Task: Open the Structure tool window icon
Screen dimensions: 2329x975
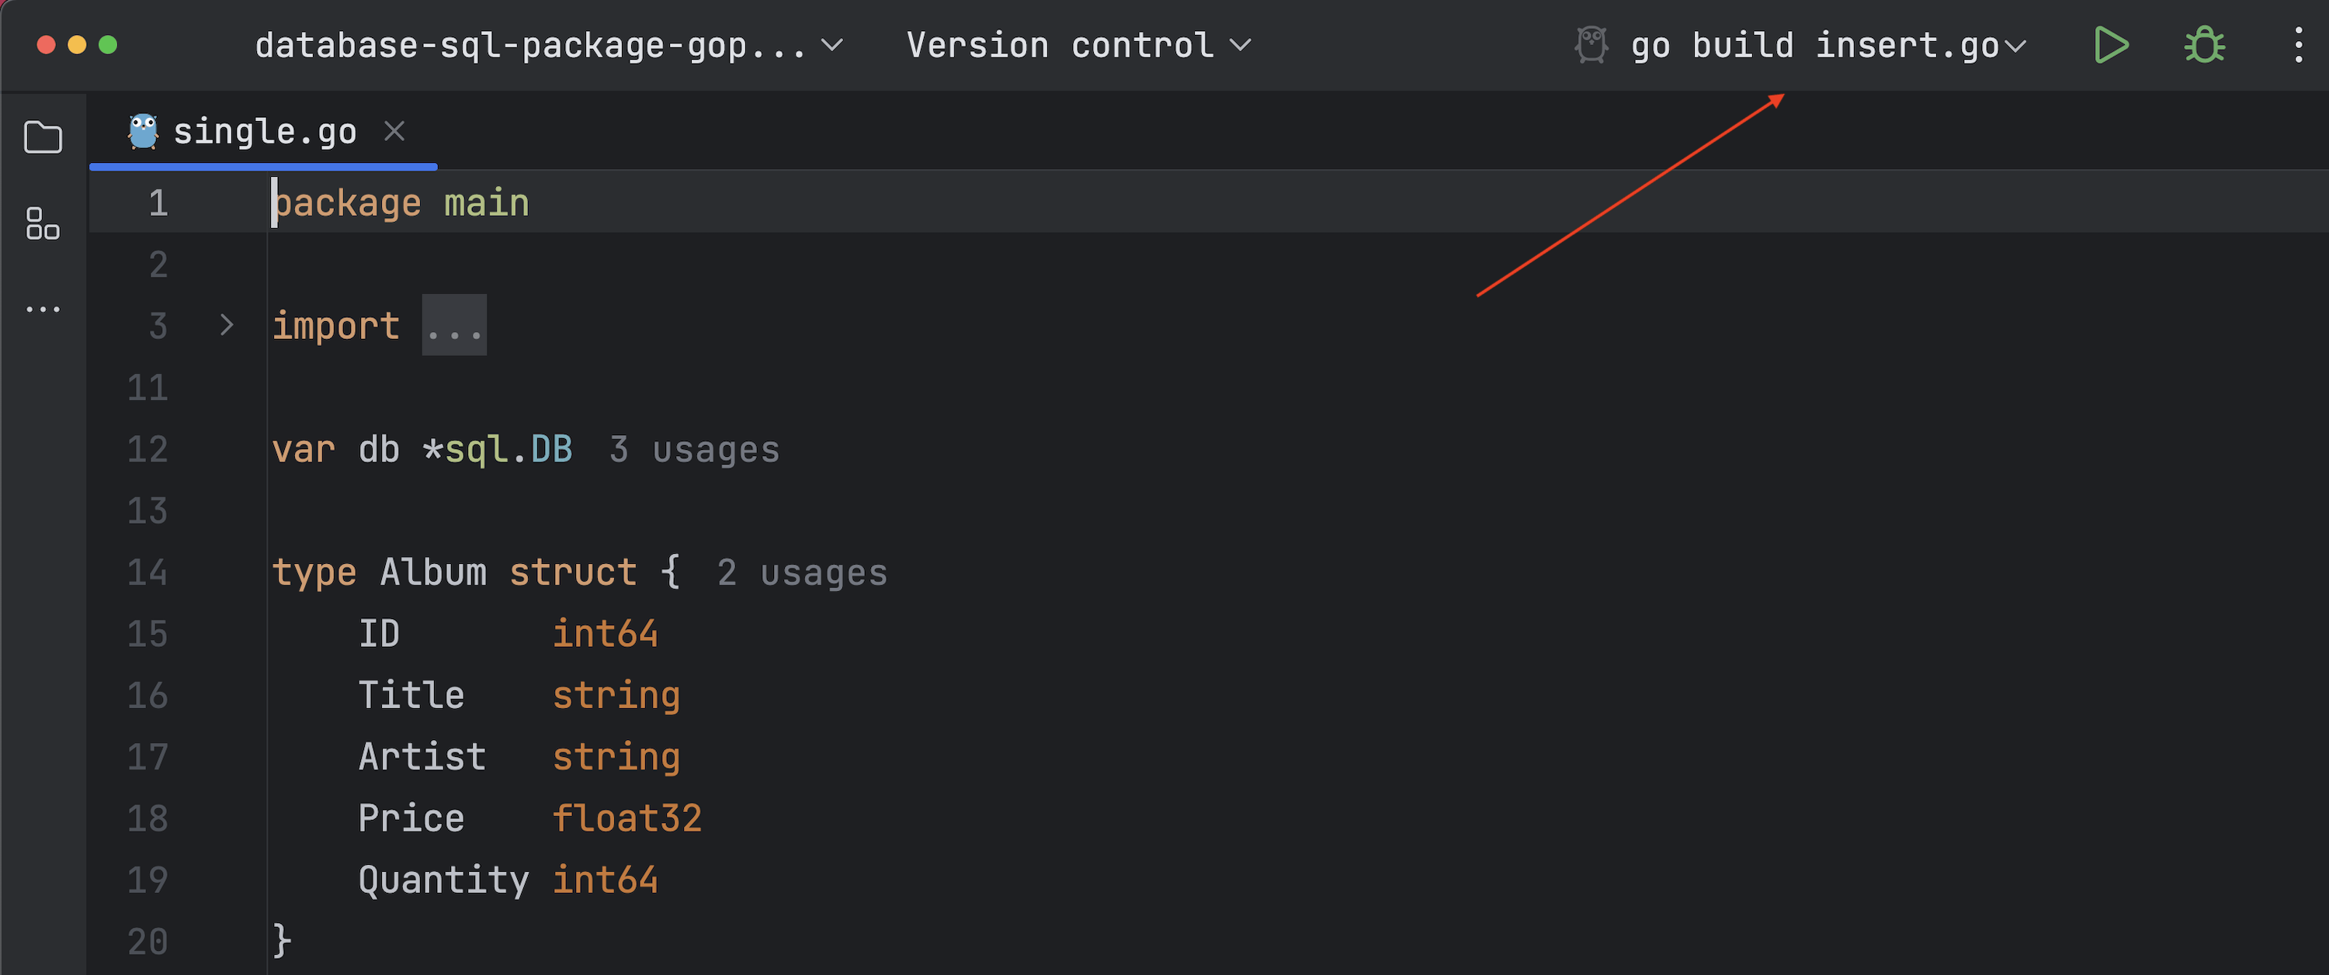Action: pos(43,223)
